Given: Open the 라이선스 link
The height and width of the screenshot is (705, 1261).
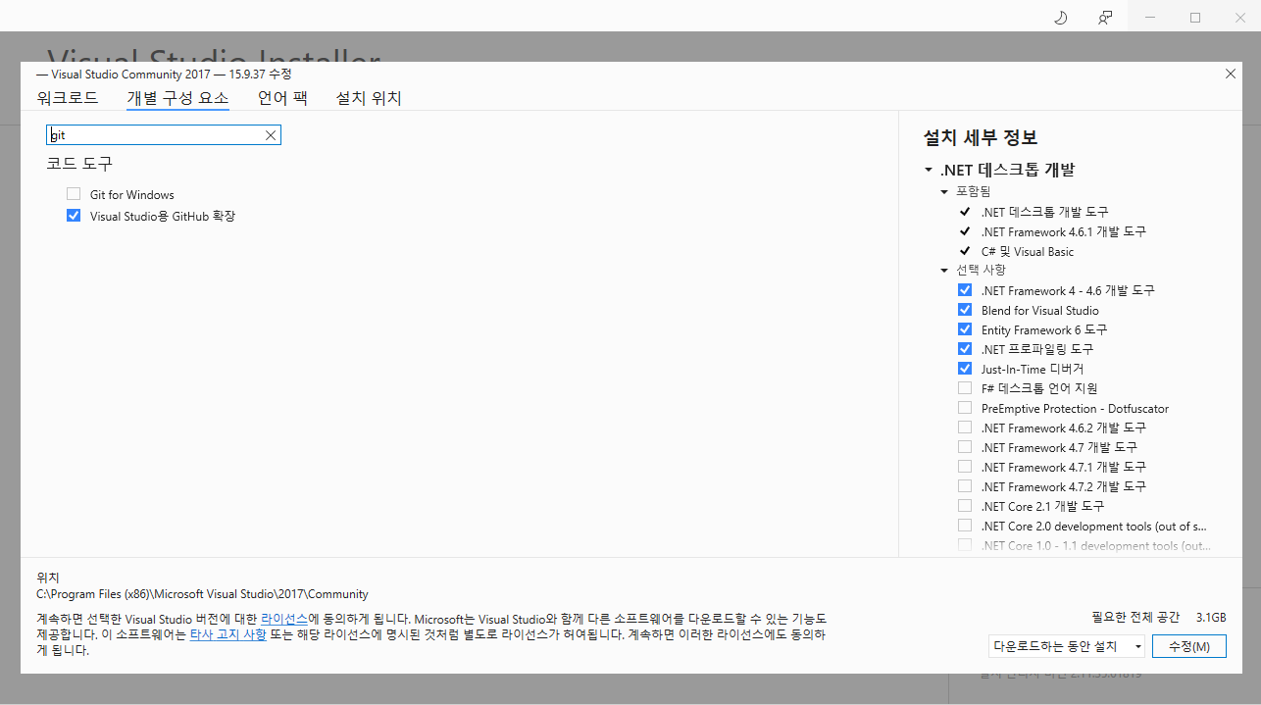Looking at the screenshot, I should (284, 620).
